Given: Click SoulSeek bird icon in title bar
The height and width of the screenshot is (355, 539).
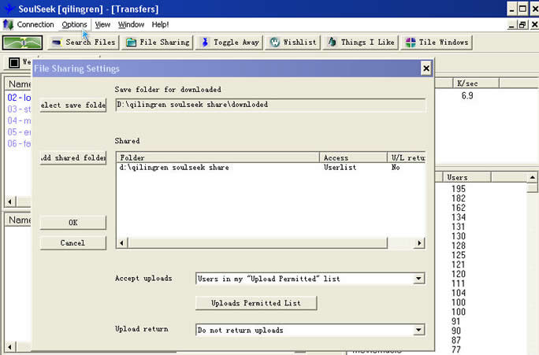Looking at the screenshot, I should tap(9, 9).
